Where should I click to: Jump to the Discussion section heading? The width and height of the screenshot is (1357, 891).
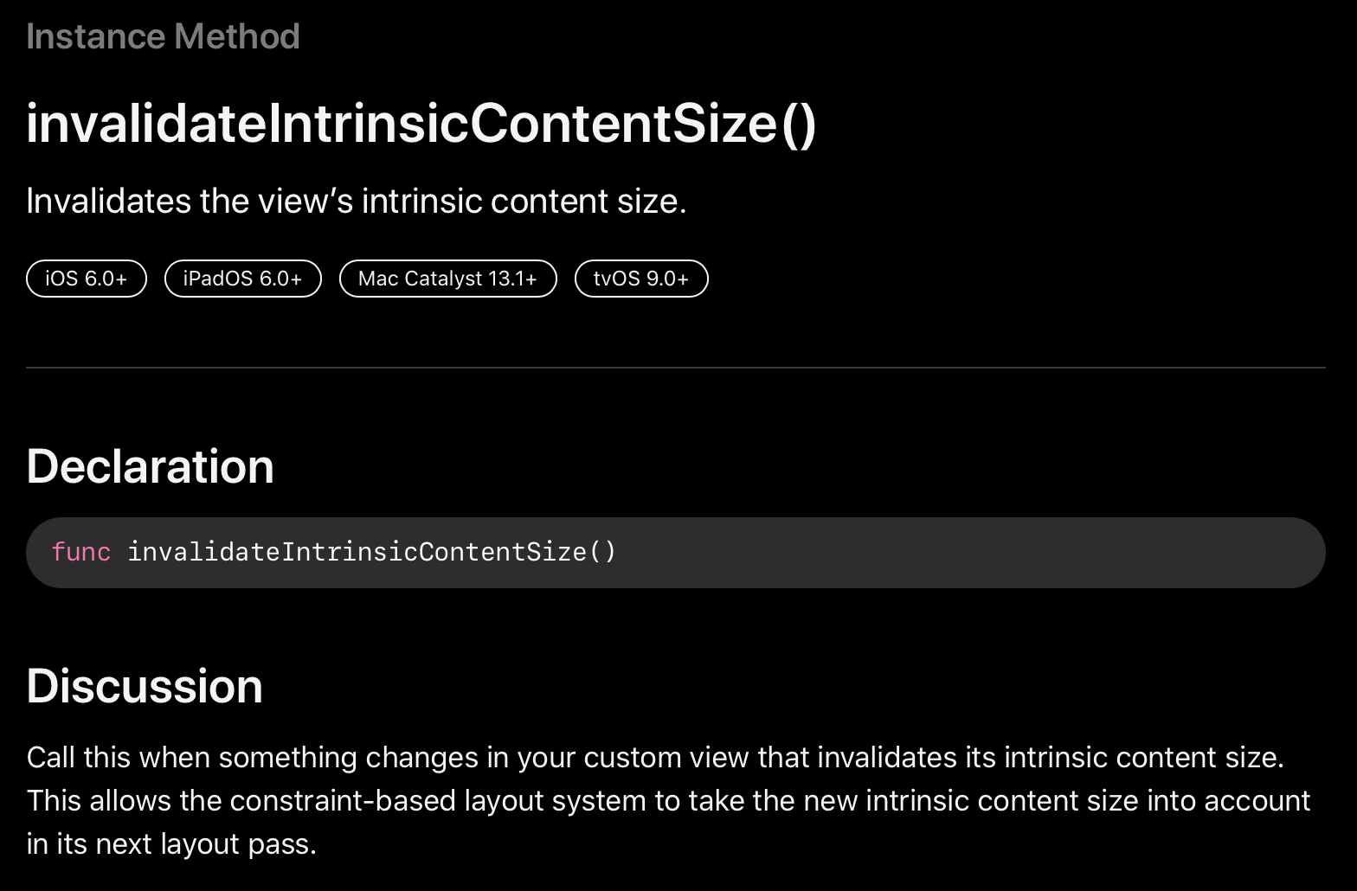[x=145, y=686]
